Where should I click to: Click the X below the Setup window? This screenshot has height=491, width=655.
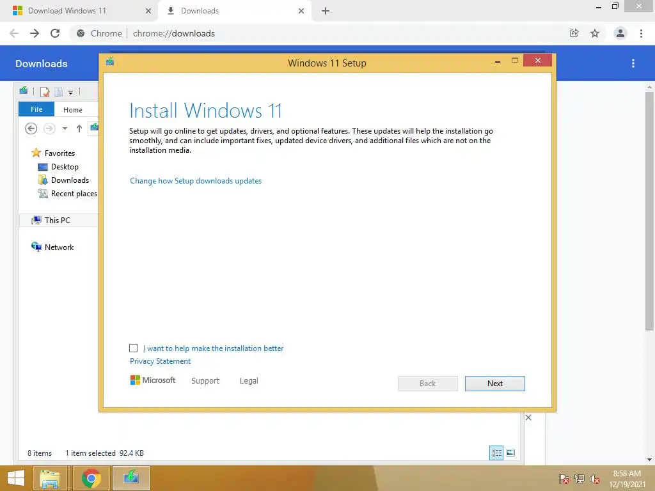point(528,417)
